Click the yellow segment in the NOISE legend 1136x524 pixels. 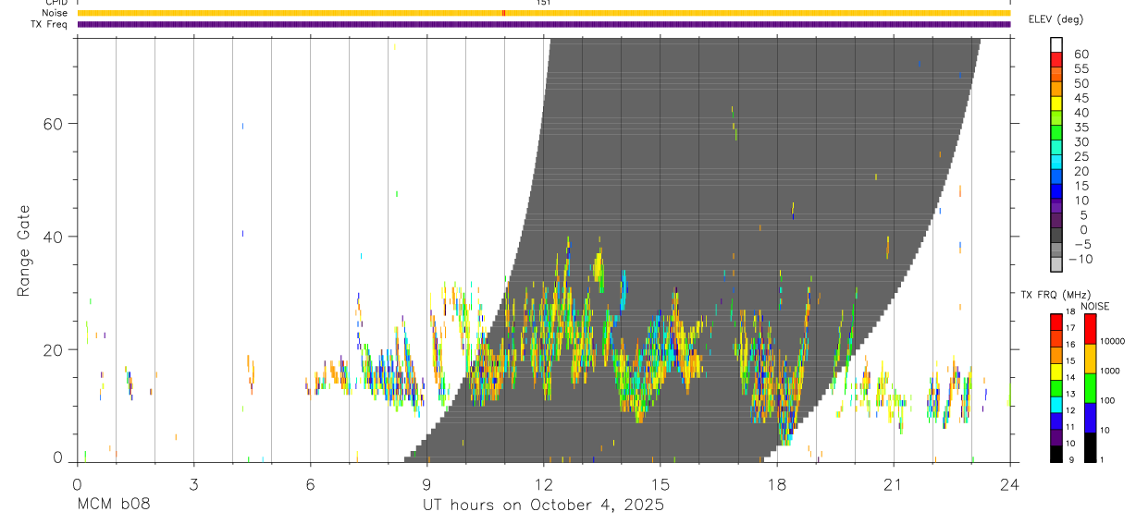coord(1091,358)
